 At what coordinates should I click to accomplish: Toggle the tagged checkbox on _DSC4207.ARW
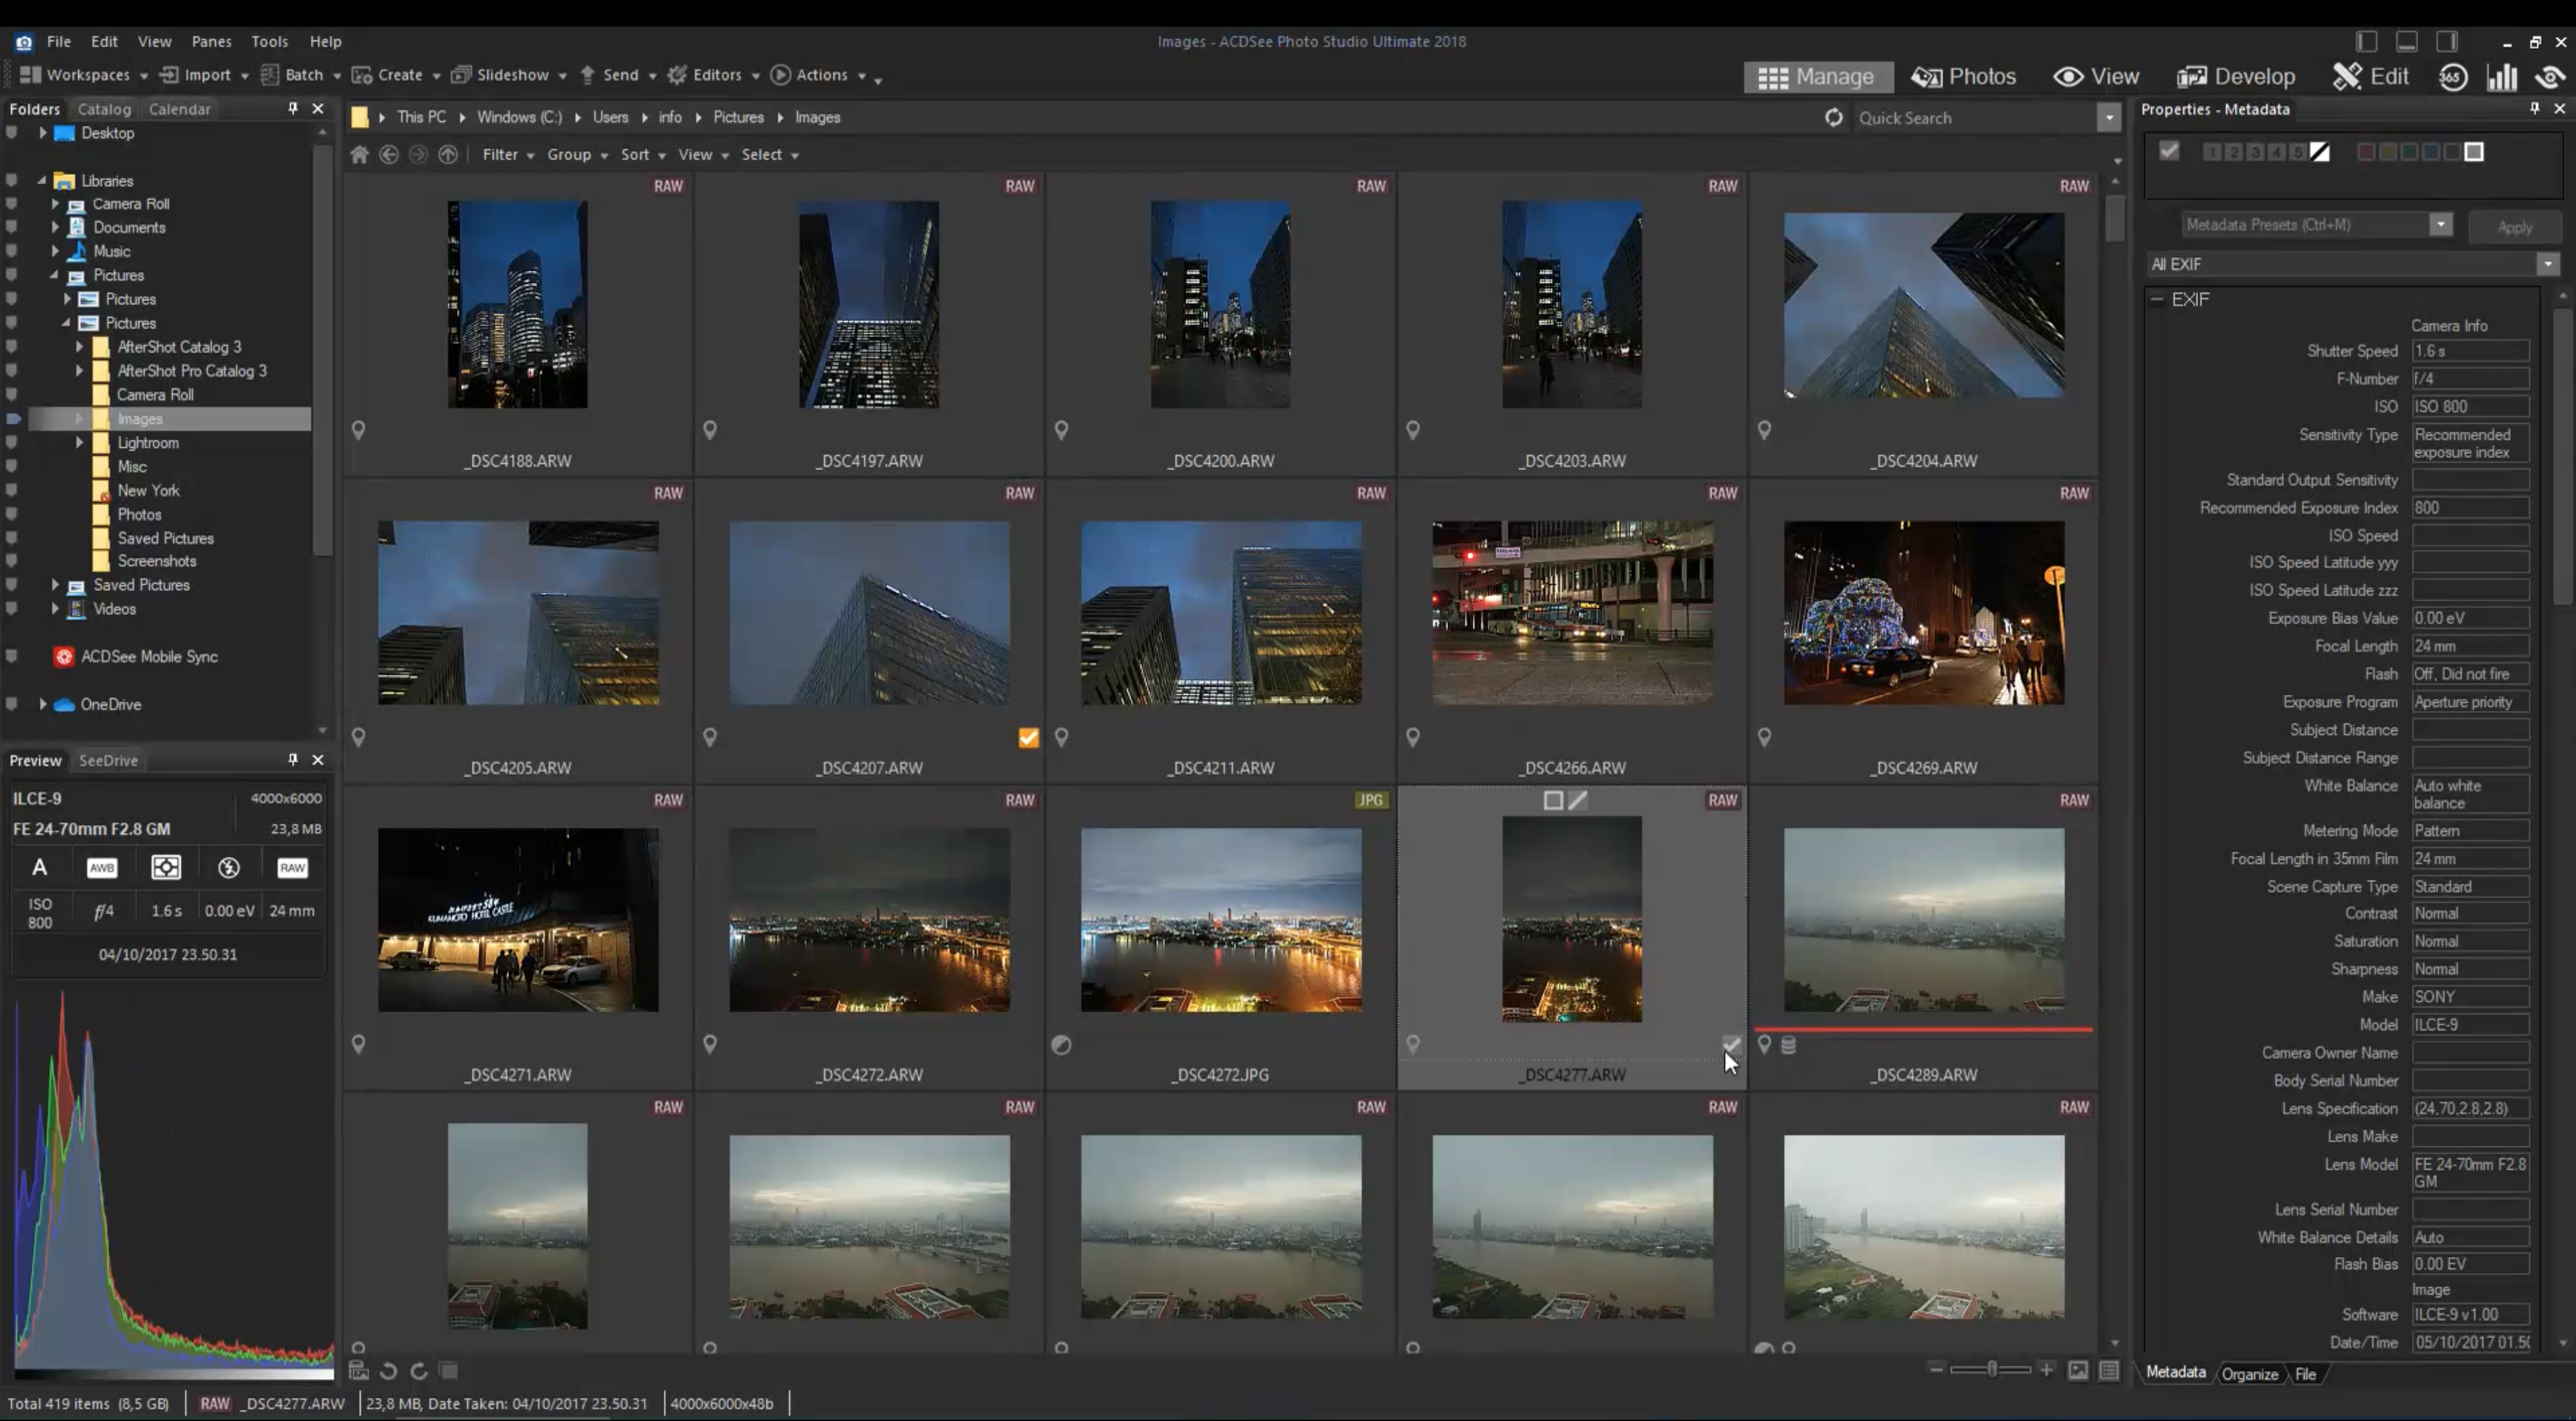(x=1028, y=738)
